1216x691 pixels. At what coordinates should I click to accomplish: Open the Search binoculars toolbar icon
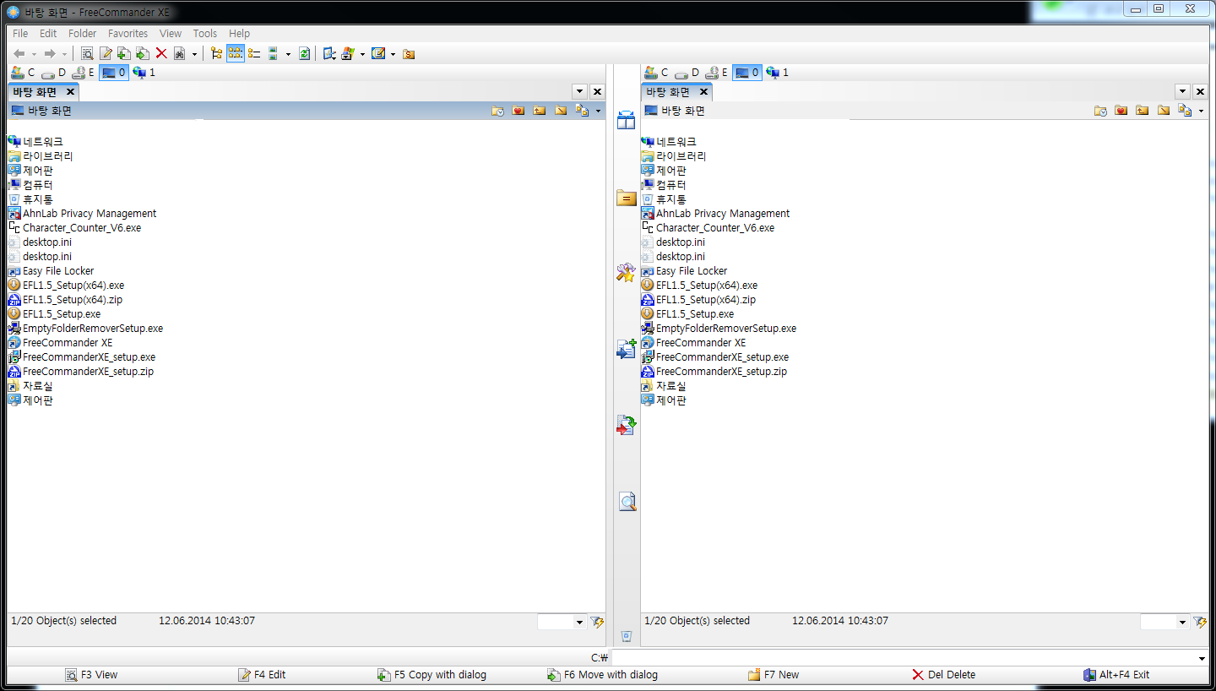pos(180,53)
